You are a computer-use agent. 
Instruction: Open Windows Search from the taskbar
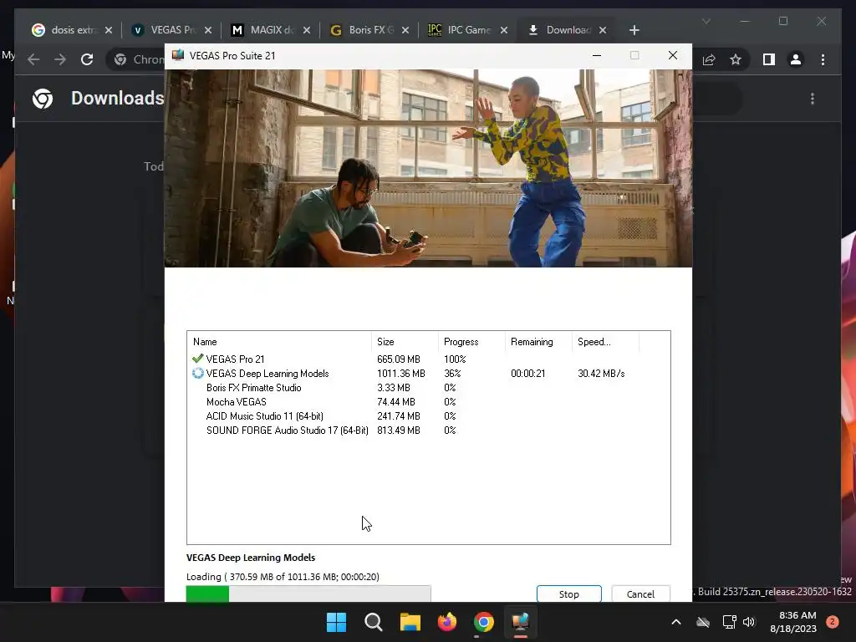[x=374, y=622]
